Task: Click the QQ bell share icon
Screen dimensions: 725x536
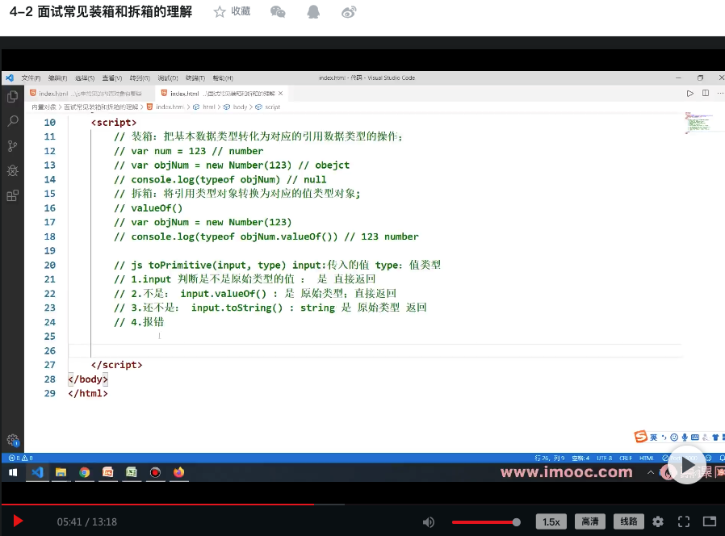Action: [x=313, y=11]
